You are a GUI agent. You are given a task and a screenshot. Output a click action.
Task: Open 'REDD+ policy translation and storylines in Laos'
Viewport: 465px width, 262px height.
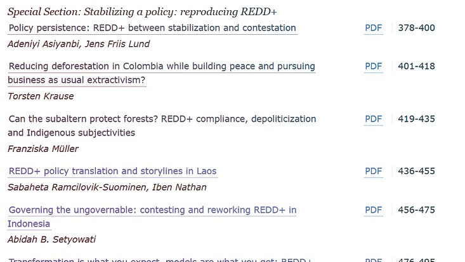pos(113,171)
